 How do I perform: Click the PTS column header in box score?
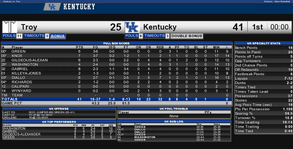(80, 47)
